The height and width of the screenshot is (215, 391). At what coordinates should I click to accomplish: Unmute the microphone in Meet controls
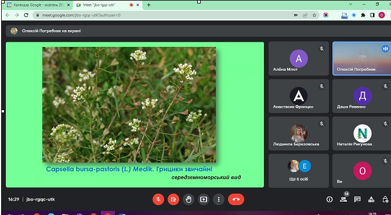point(158,199)
